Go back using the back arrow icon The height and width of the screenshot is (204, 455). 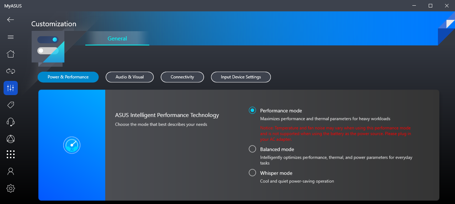pos(11,20)
